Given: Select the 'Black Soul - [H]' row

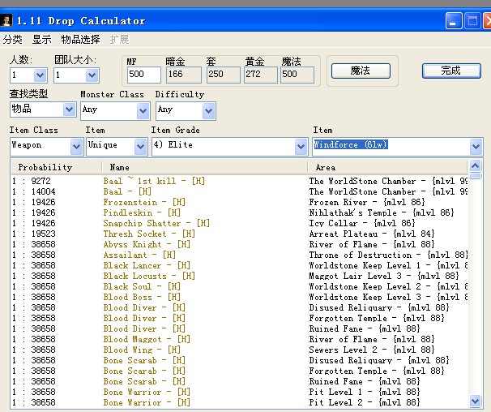Looking at the screenshot, I should coord(240,286).
